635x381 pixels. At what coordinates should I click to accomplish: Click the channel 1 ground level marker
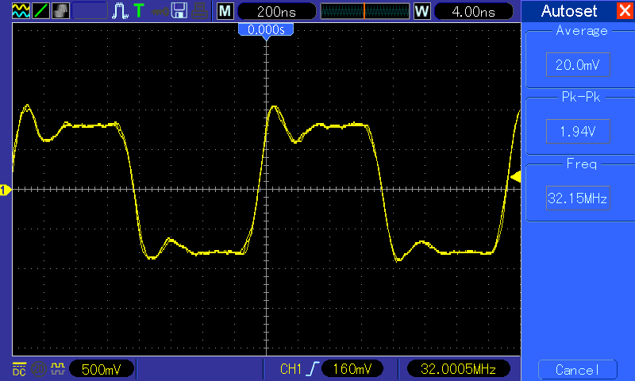tap(6, 190)
